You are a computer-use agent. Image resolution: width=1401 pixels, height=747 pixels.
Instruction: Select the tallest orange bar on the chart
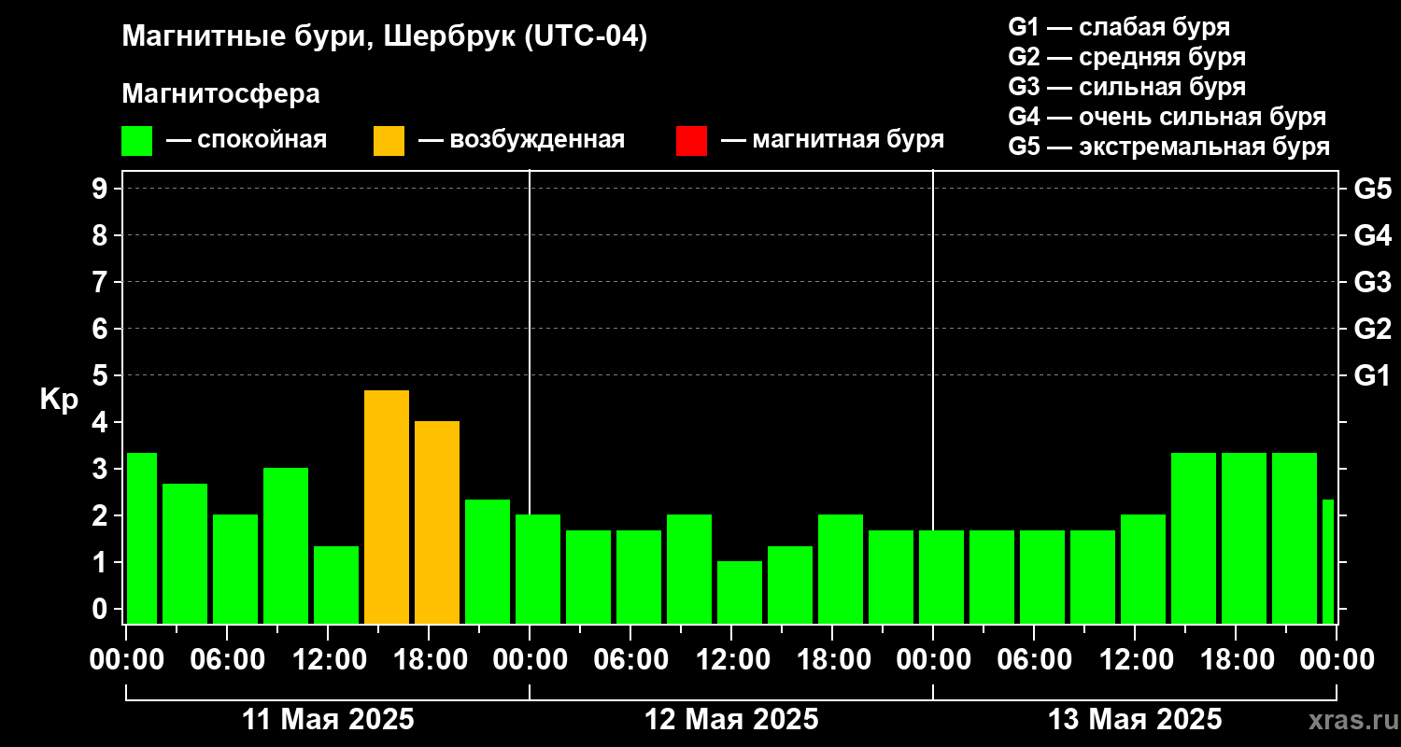pyautogui.click(x=387, y=506)
